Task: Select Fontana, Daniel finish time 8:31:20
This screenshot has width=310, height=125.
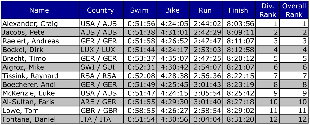Action: click(239, 119)
